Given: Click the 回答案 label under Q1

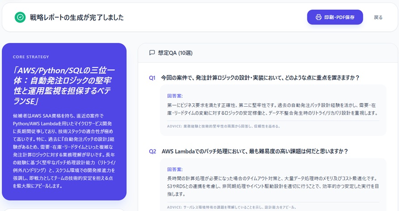Looking at the screenshot, I should coord(175,95).
